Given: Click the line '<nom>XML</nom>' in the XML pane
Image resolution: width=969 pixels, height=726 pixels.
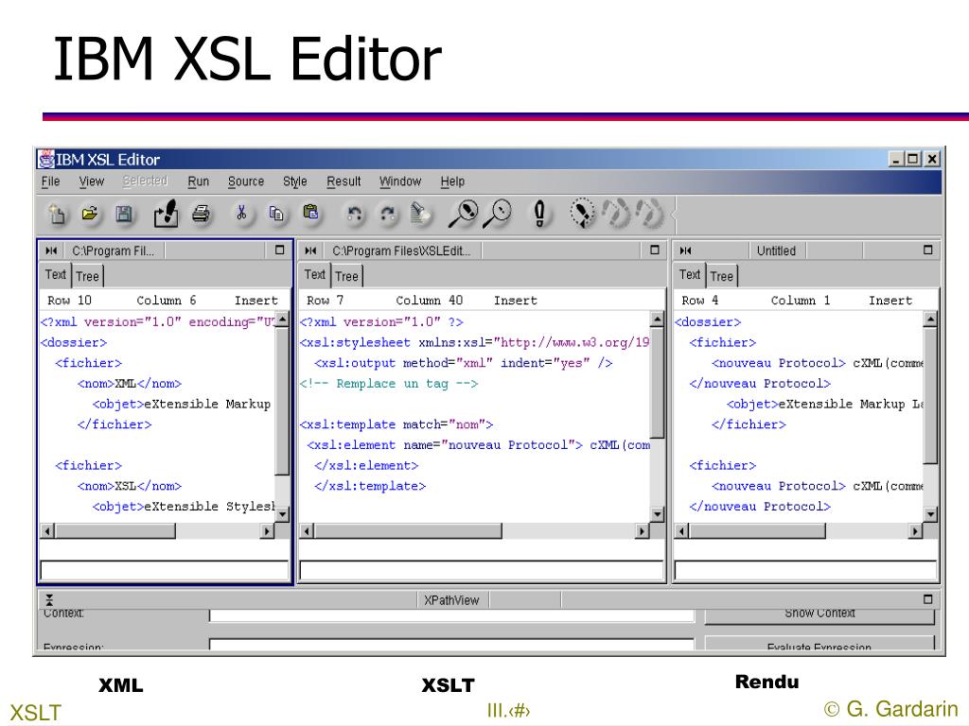Looking at the screenshot, I should [129, 384].
